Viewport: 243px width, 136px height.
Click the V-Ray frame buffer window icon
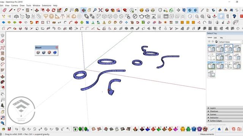pos(166,16)
